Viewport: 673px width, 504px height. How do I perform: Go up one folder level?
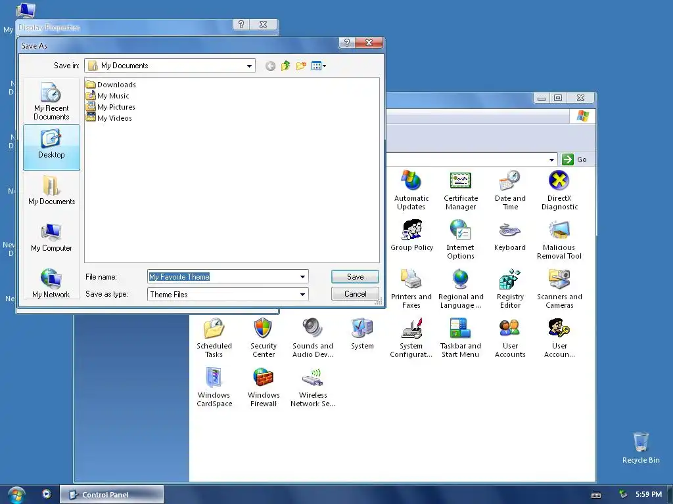pos(285,66)
